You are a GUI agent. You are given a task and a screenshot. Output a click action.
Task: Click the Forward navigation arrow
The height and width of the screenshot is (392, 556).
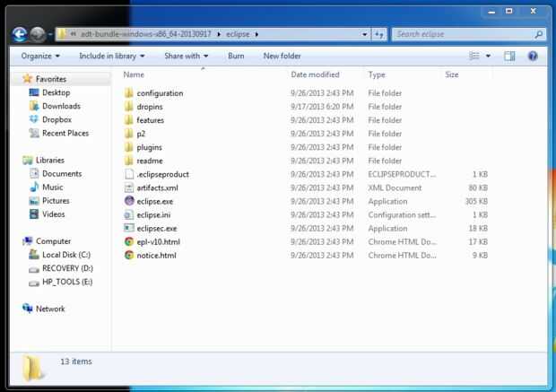38,34
